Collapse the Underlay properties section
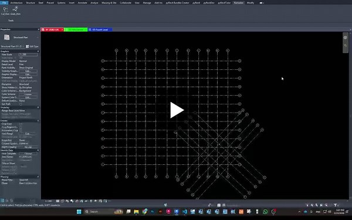The width and height of the screenshot is (352, 220). pos(38,107)
